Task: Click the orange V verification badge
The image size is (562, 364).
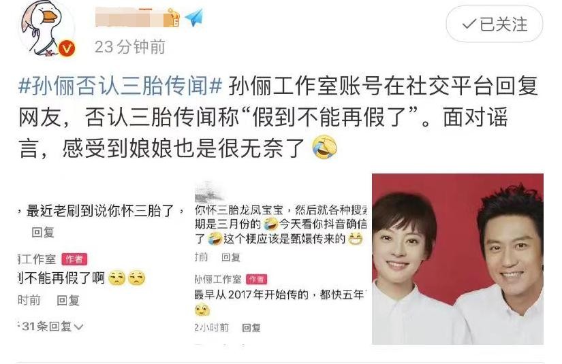Action: tap(67, 48)
